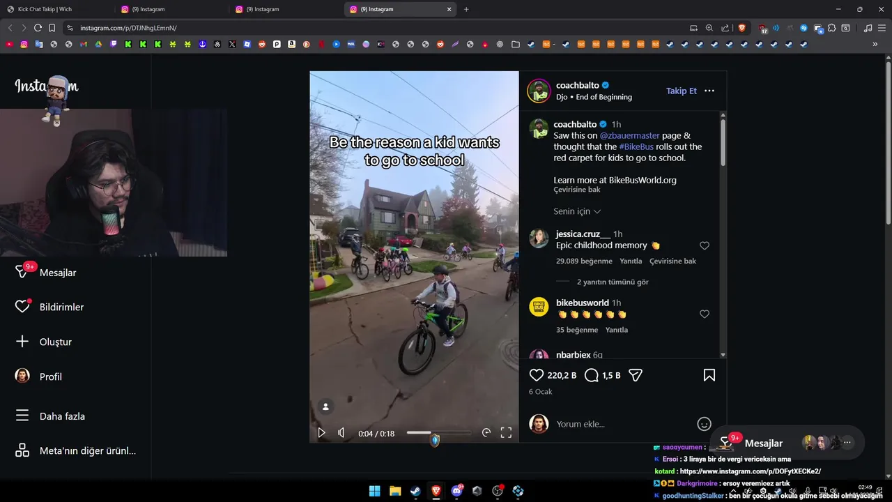Viewport: 892px width, 502px height.
Task: Open the 'Djo • End of Beginning' audio link
Action: 594,97
